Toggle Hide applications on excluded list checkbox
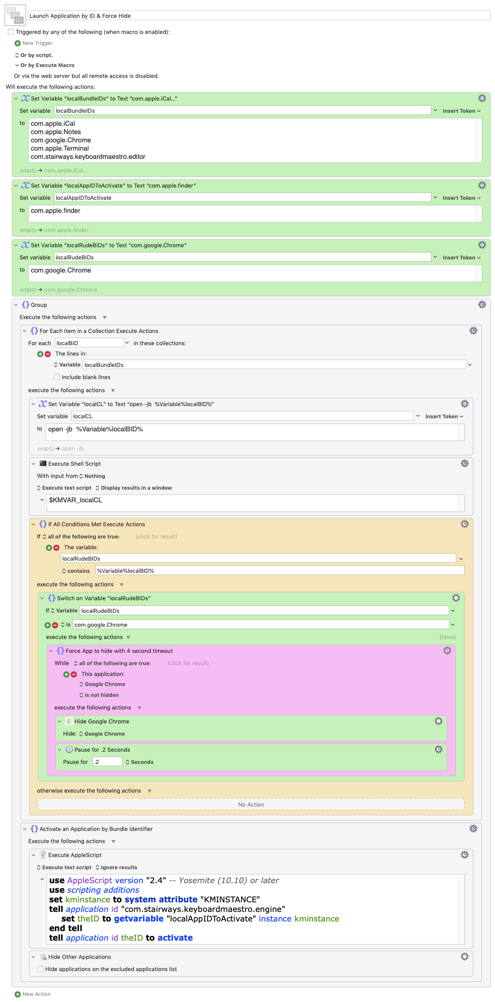Viewport: 495px width, 1002px height. pyautogui.click(x=40, y=969)
